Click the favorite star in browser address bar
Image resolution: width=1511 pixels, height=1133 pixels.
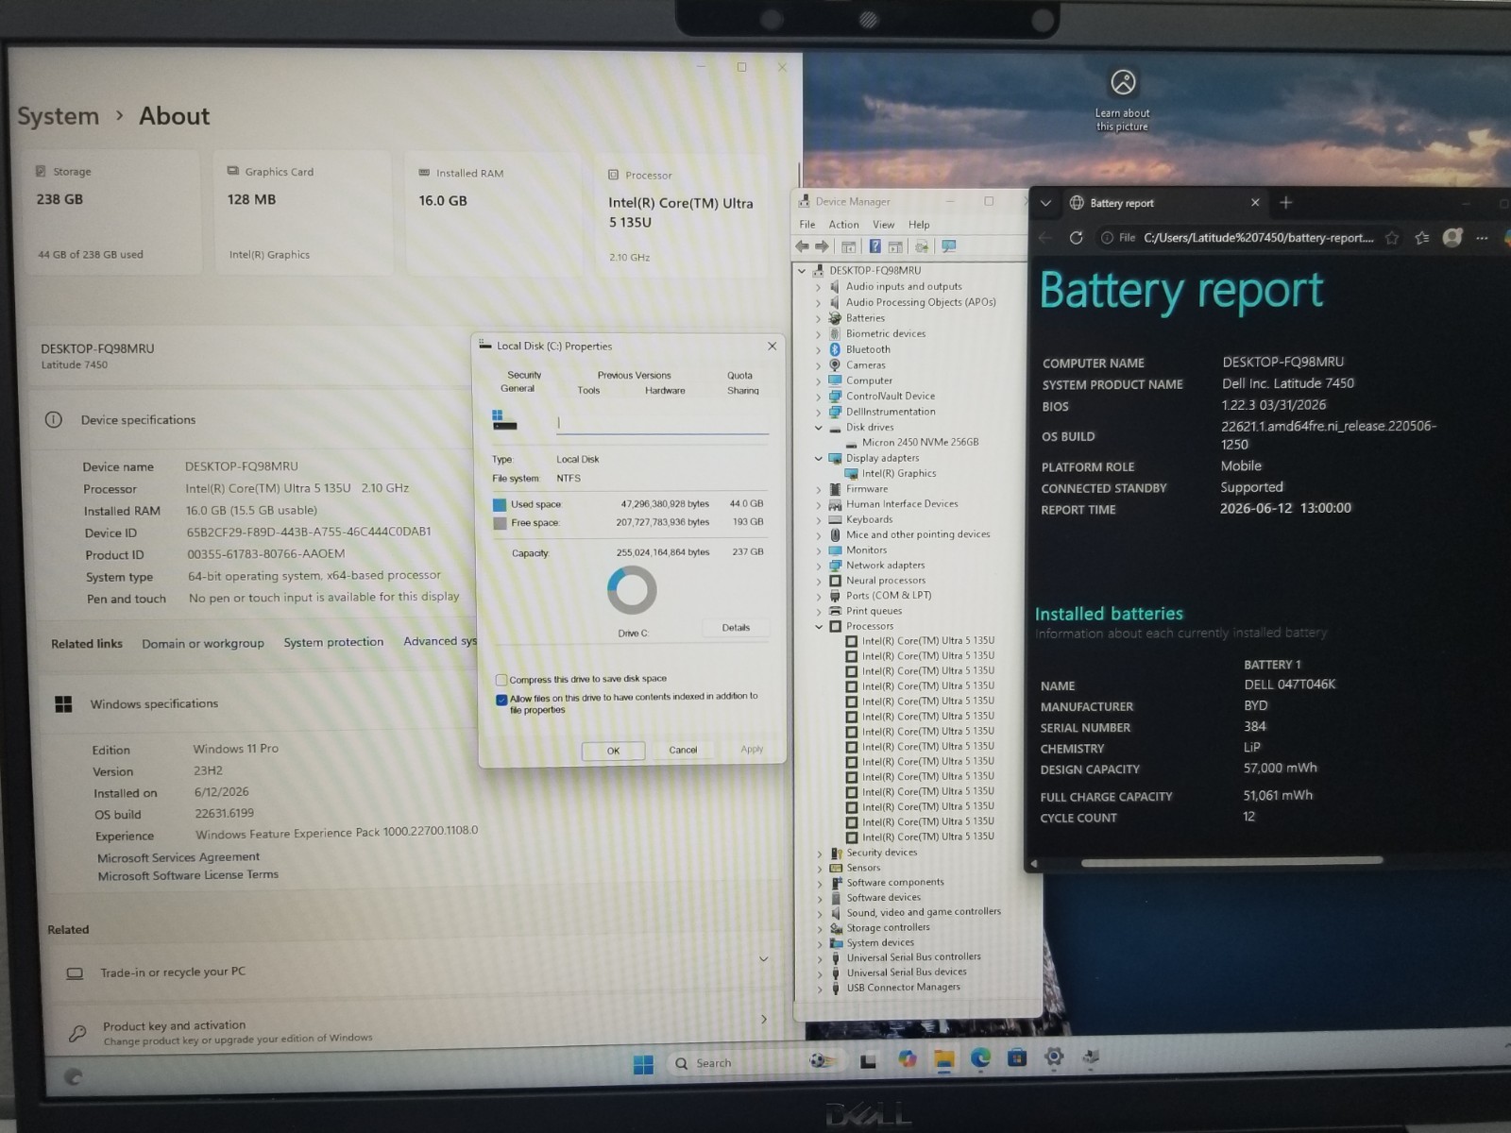pyautogui.click(x=1392, y=238)
